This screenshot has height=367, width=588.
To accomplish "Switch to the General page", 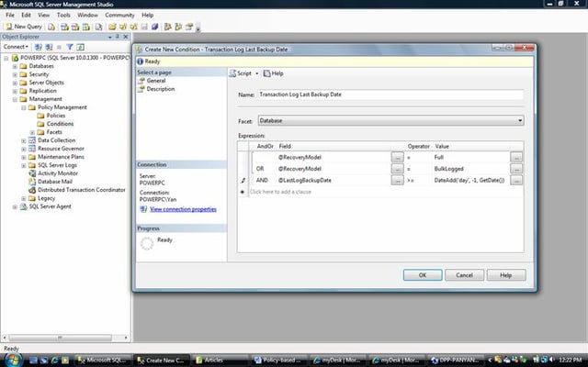I will (156, 81).
